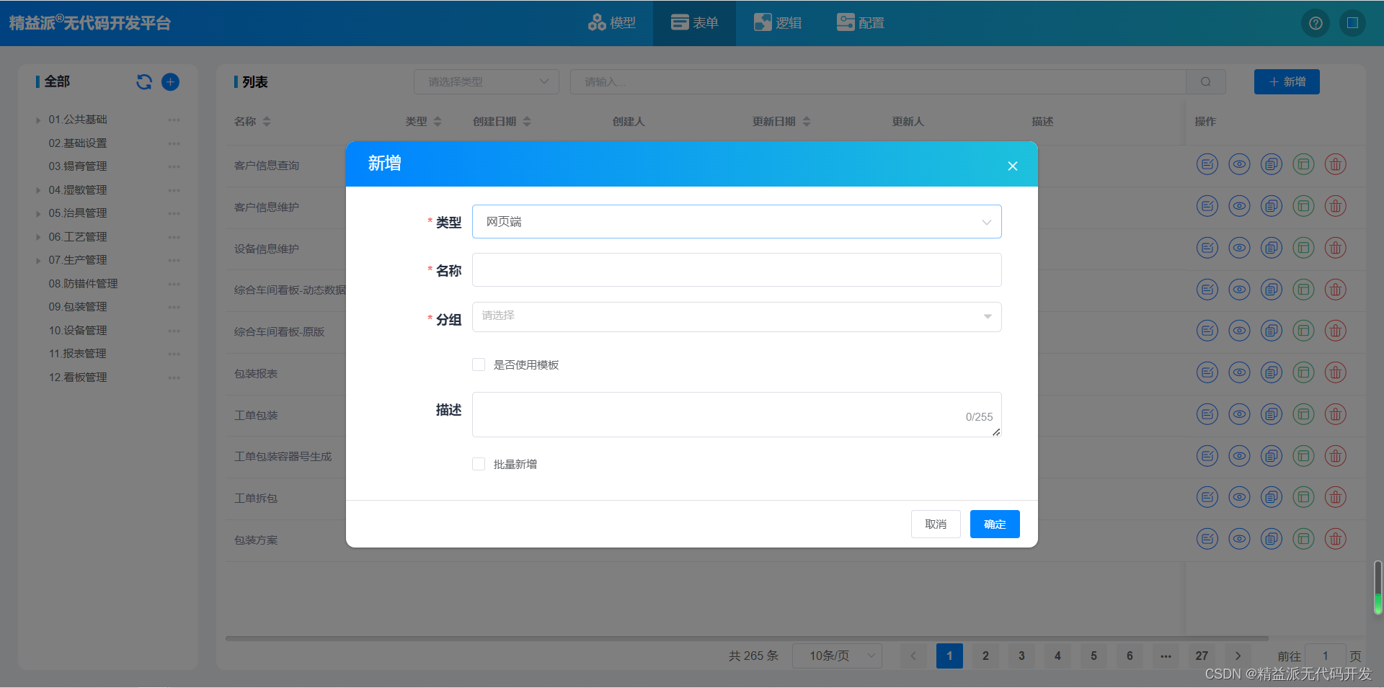This screenshot has height=688, width=1384.
Task: Click the 确定 button to confirm
Action: [995, 524]
